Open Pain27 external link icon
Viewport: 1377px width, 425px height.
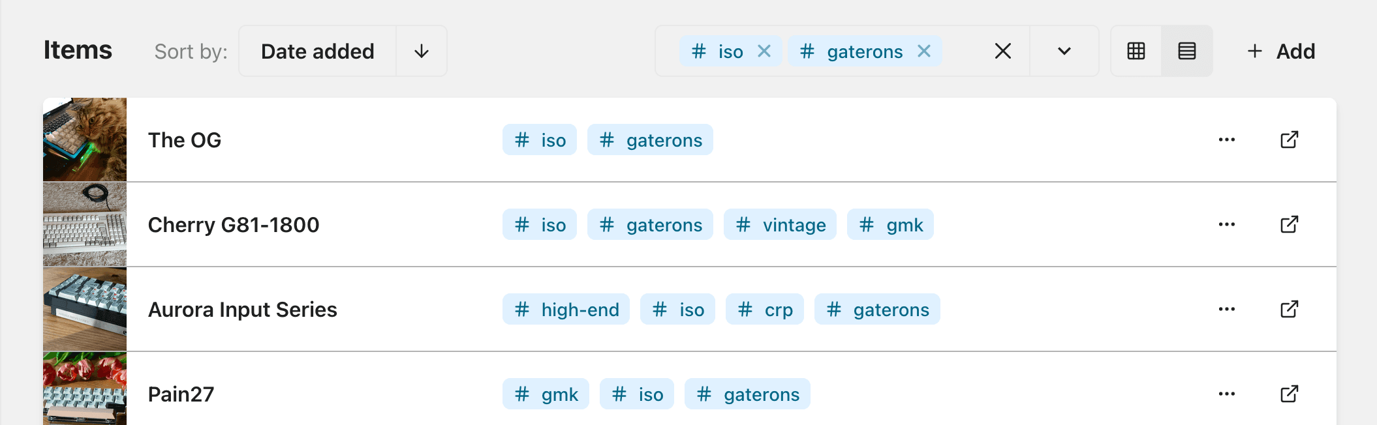(x=1290, y=394)
